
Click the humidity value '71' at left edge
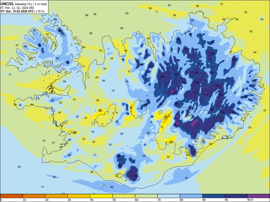tap(10, 75)
